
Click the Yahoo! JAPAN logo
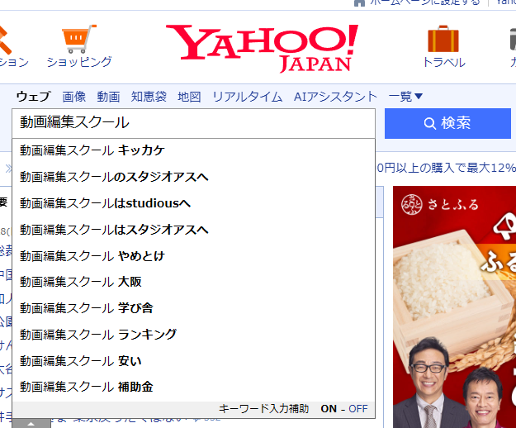click(x=262, y=48)
